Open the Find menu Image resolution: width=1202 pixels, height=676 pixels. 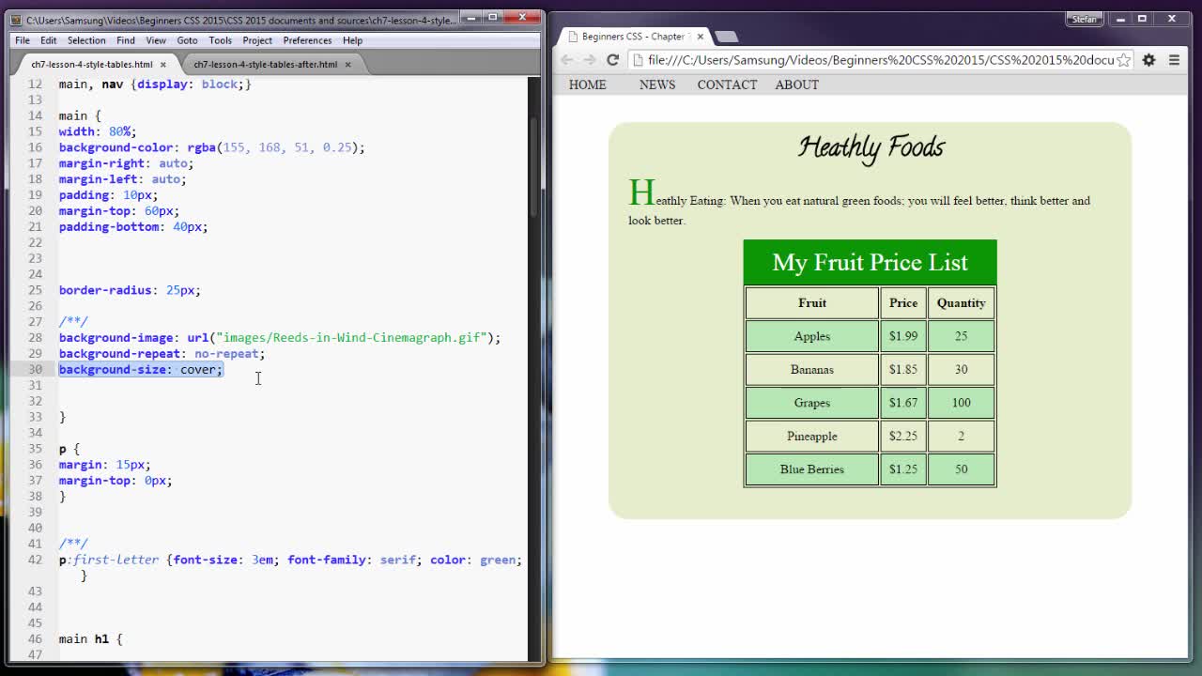coord(125,40)
